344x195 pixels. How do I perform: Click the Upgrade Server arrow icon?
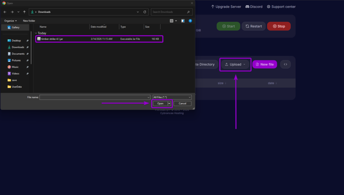[x=212, y=6]
